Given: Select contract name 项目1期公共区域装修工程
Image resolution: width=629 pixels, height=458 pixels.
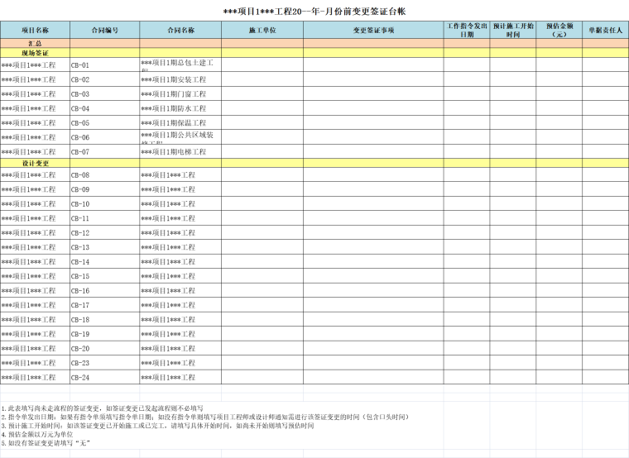Looking at the screenshot, I should [180, 137].
